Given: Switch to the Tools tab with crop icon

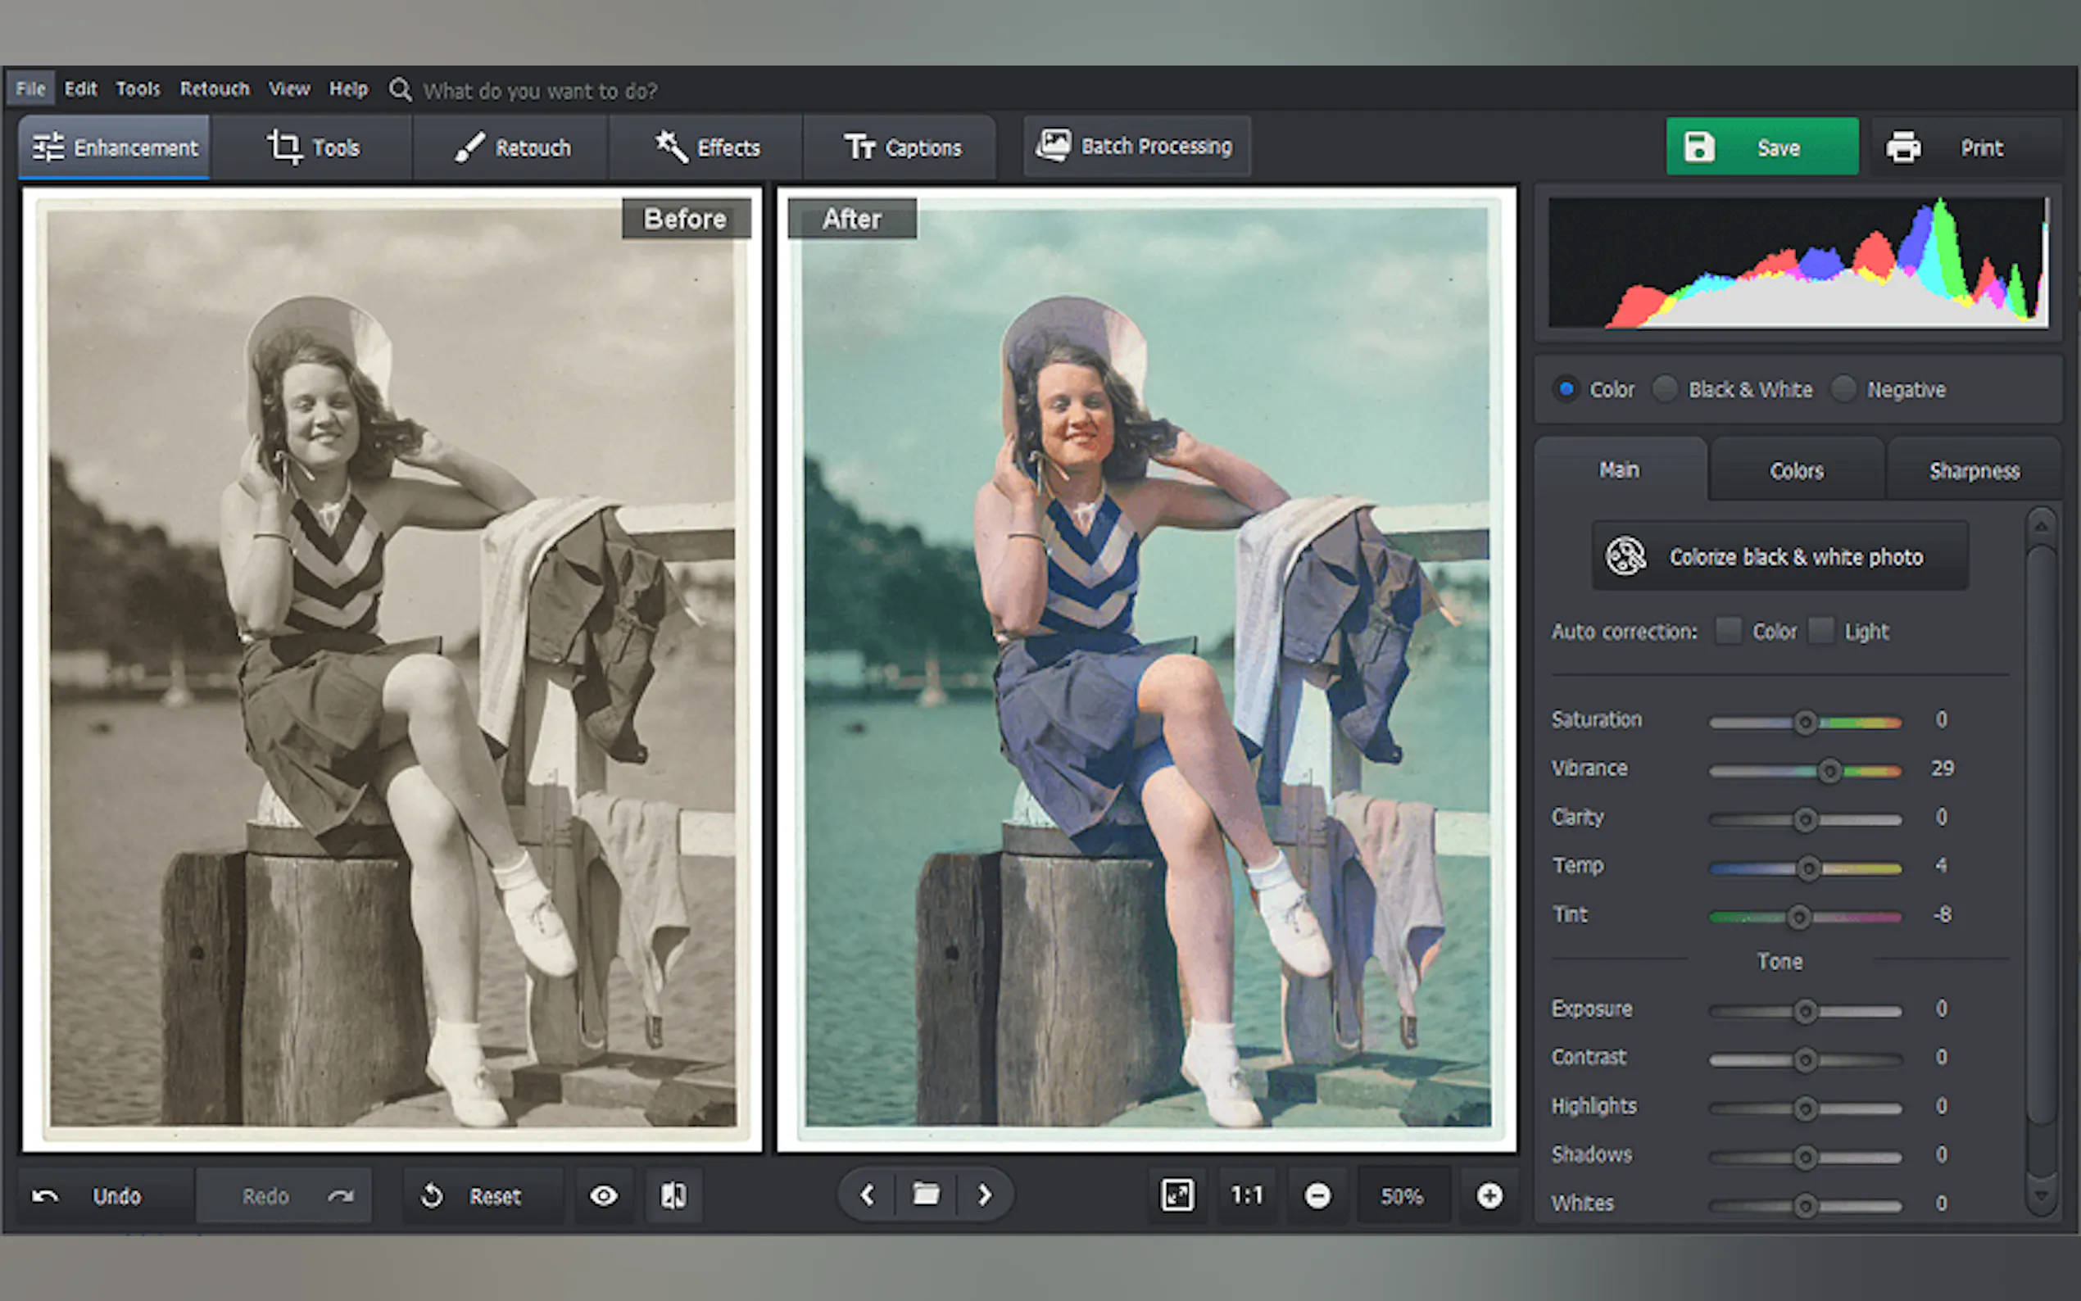Looking at the screenshot, I should coord(312,147).
